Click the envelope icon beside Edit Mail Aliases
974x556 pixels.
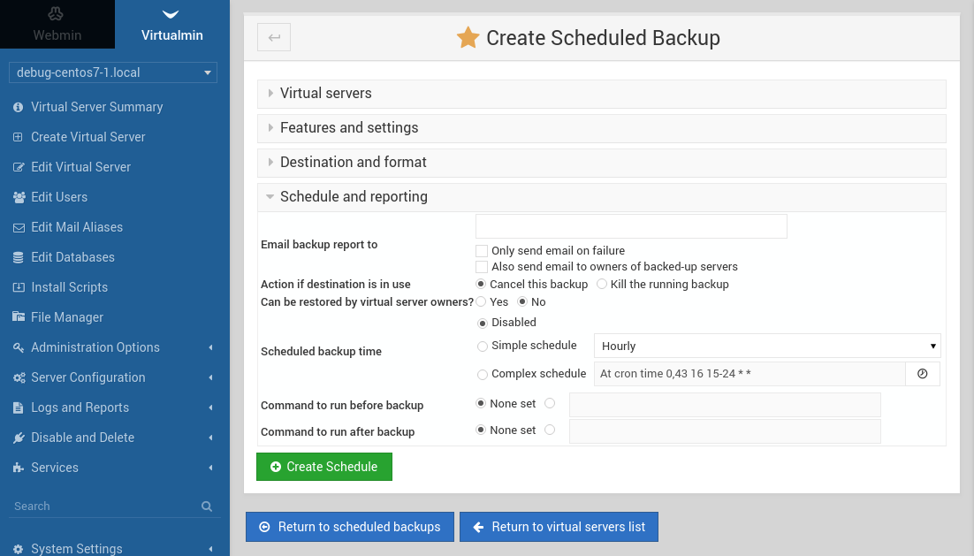point(19,228)
